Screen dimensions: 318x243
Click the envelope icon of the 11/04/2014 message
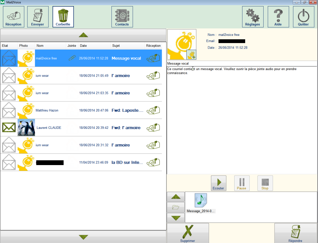(9, 163)
